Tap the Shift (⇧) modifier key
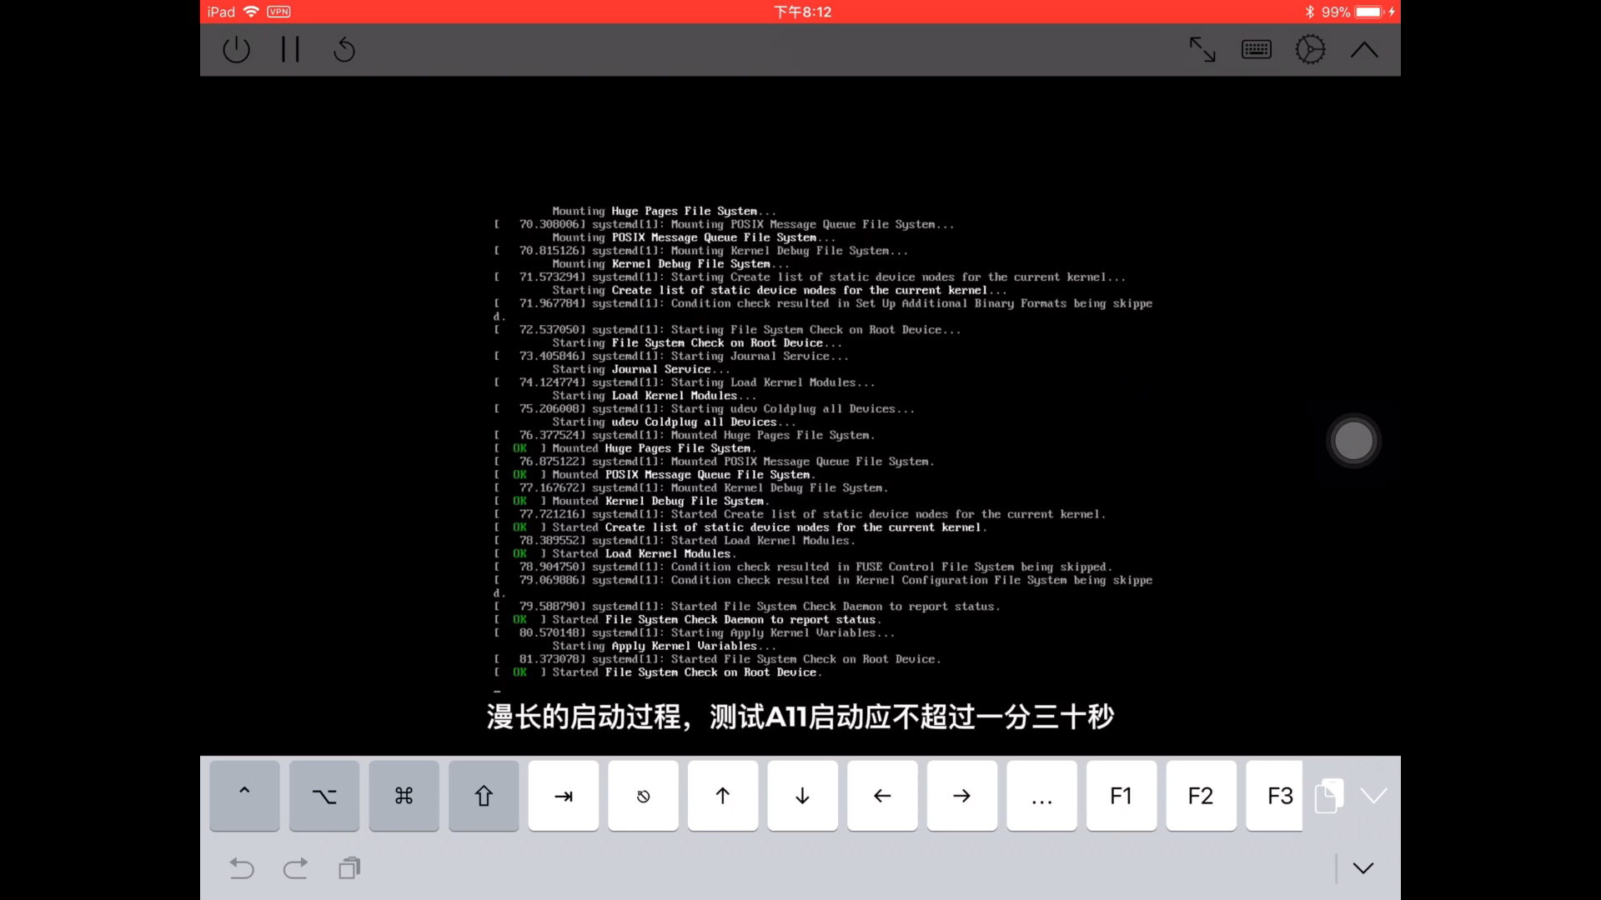Viewport: 1601px width, 900px height. (x=484, y=796)
